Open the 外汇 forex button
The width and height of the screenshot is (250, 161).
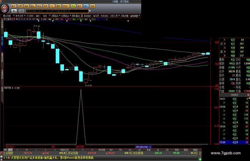[52, 6]
